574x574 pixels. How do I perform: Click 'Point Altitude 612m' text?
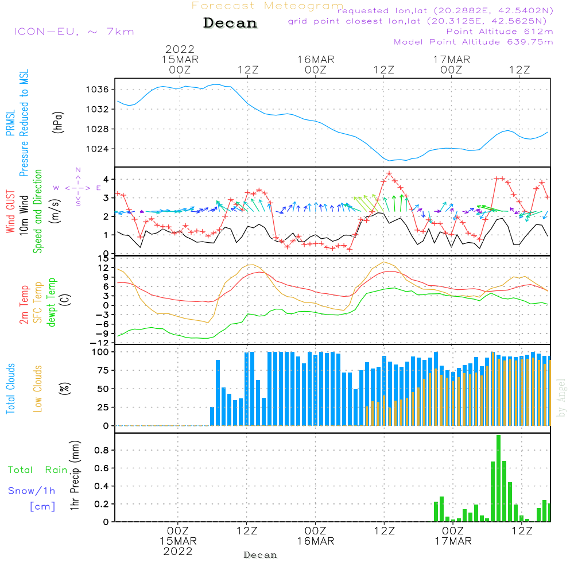pyautogui.click(x=500, y=32)
